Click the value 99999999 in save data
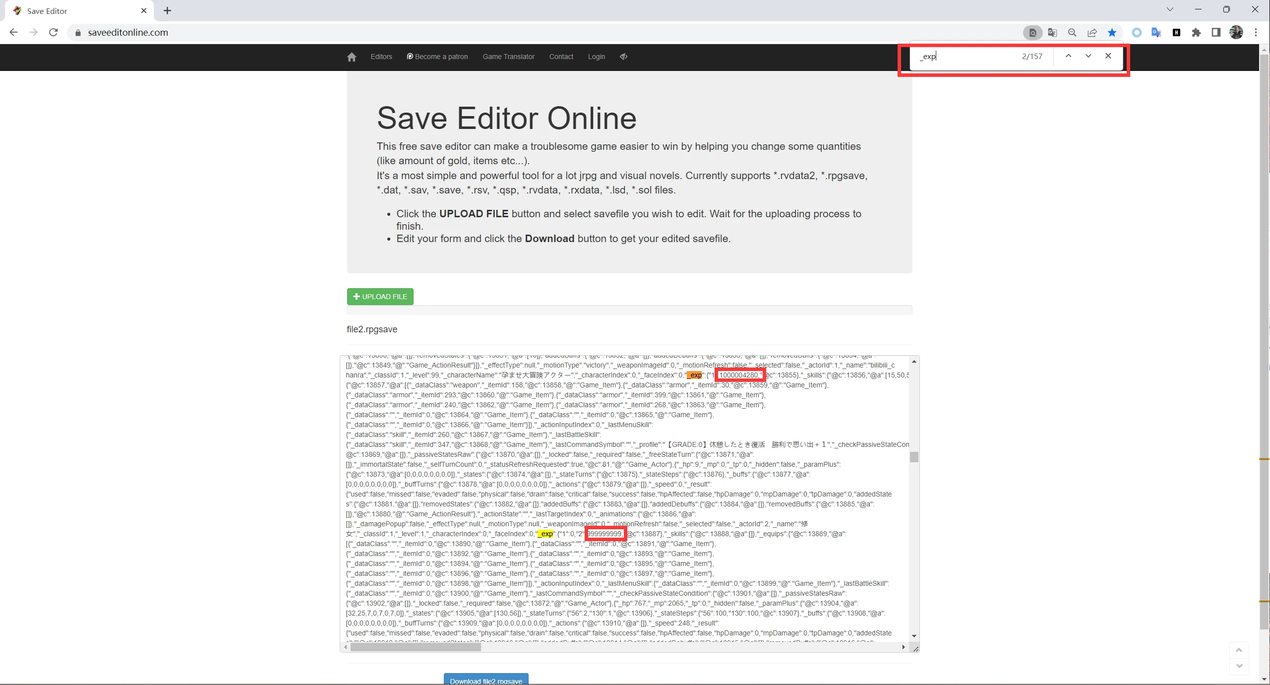The height and width of the screenshot is (685, 1270). pos(604,534)
